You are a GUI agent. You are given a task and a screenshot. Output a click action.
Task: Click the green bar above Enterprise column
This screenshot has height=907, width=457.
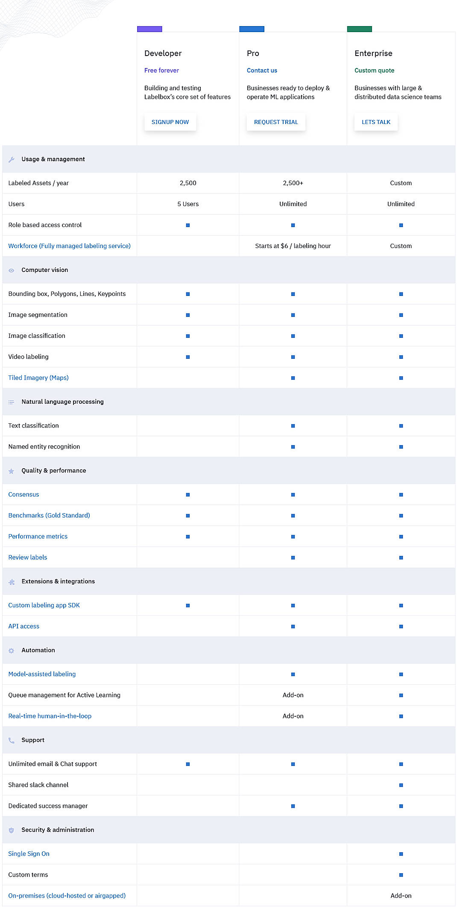coord(359,29)
